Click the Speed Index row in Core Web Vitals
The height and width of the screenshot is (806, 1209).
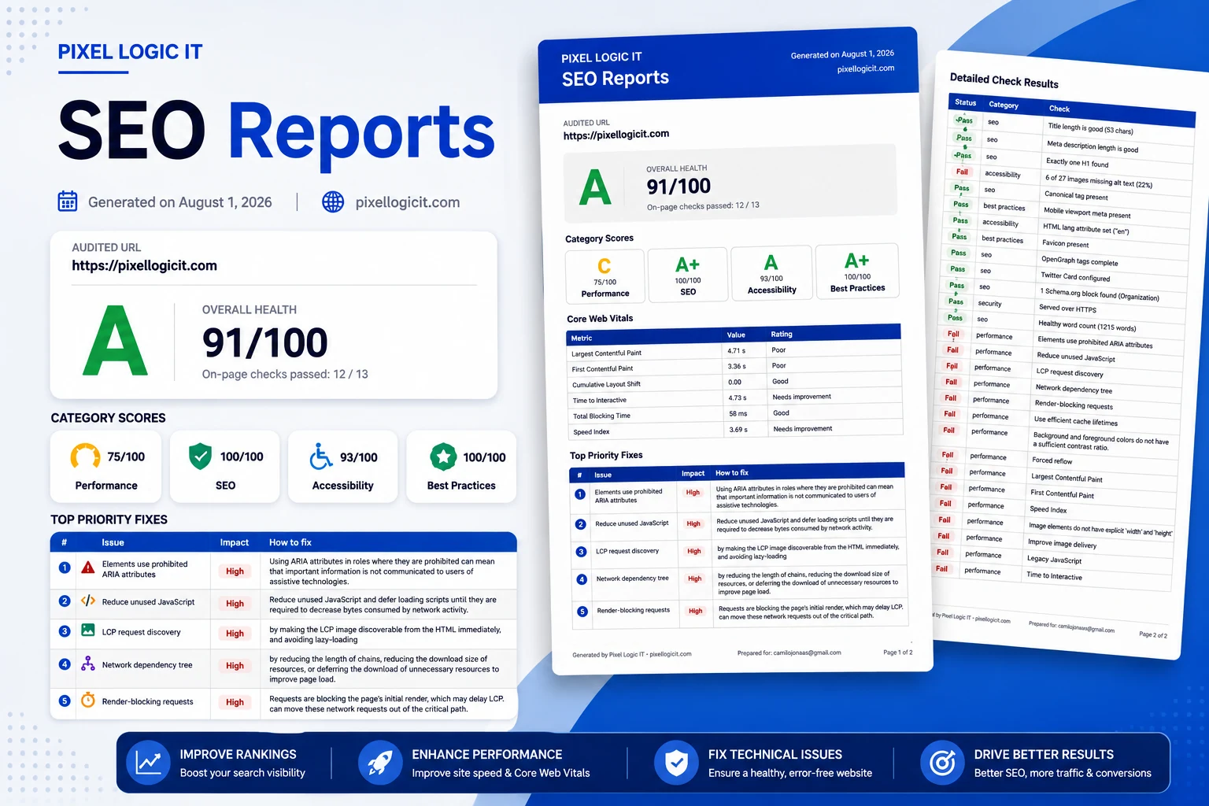pyautogui.click(x=736, y=430)
